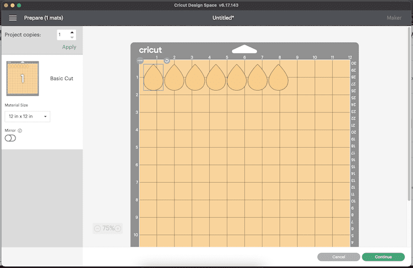Decrease project copies with down arrow
Image resolution: width=413 pixels, height=268 pixels.
pos(72,37)
